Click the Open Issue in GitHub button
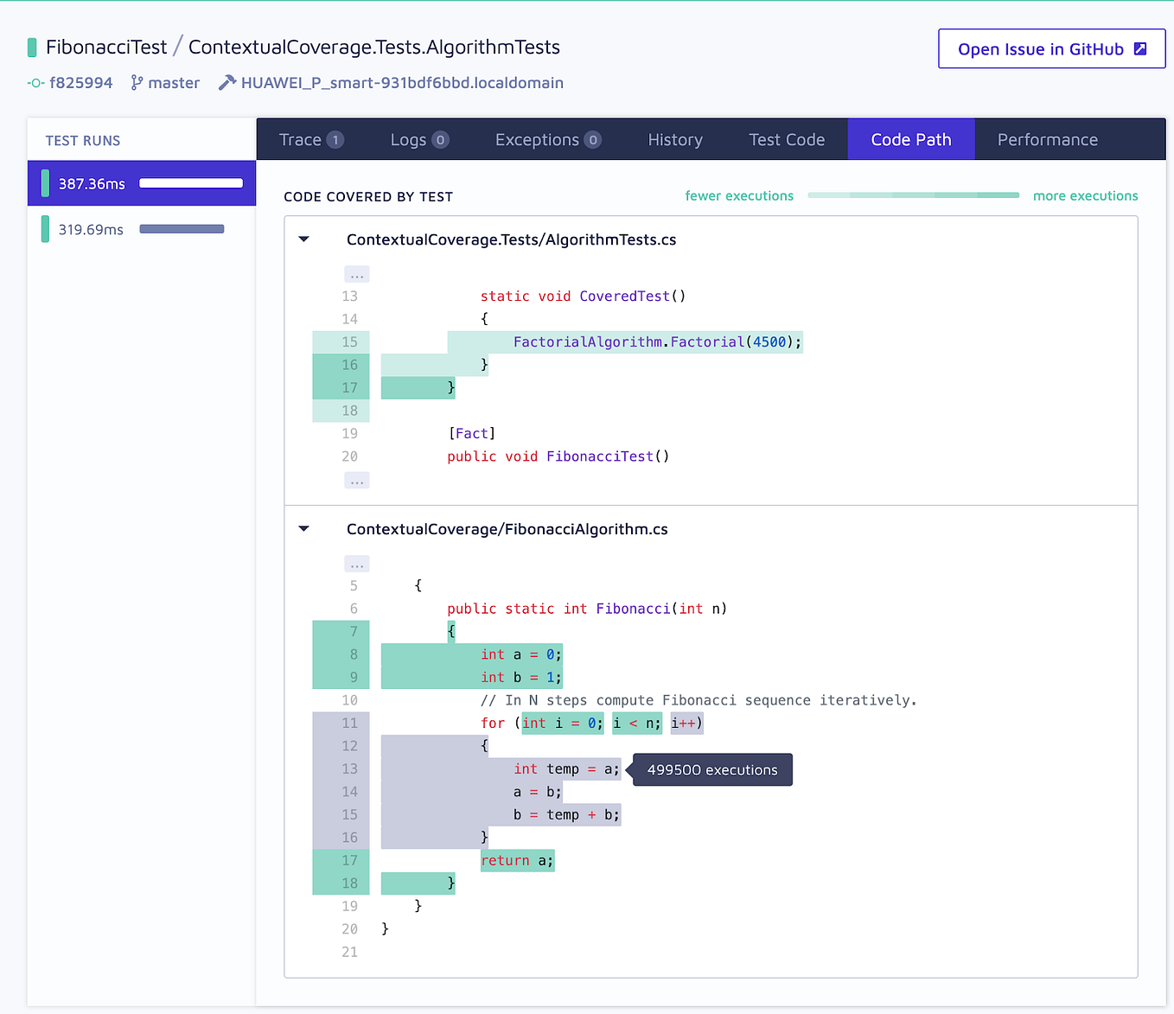 1051,48
